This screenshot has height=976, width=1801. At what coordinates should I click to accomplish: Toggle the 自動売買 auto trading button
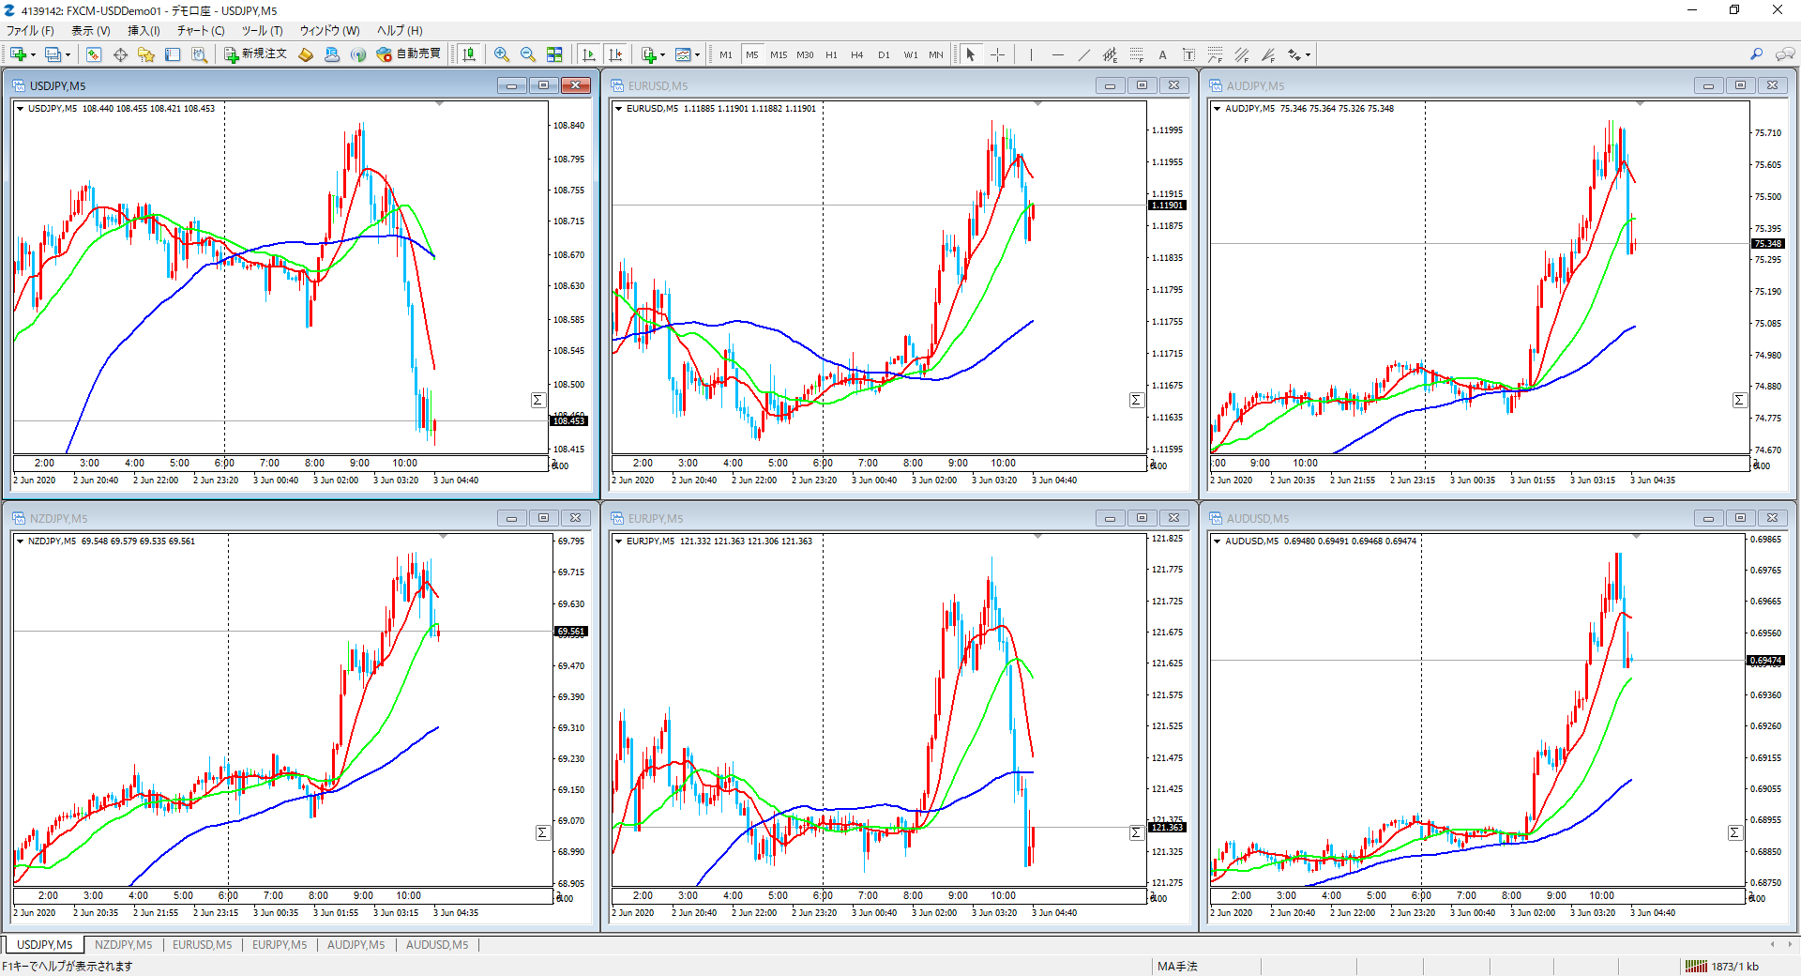point(409,54)
